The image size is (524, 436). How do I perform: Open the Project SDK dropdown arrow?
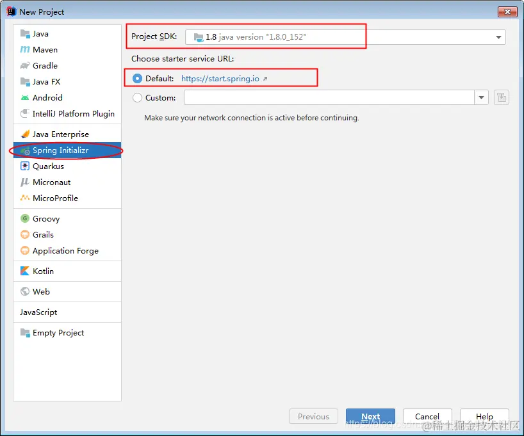click(498, 37)
